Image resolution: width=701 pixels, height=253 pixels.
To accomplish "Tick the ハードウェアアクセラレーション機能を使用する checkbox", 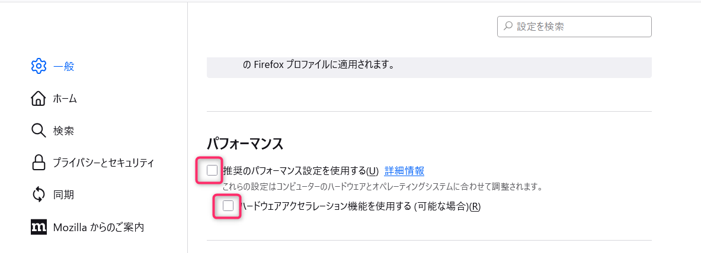I will (228, 206).
